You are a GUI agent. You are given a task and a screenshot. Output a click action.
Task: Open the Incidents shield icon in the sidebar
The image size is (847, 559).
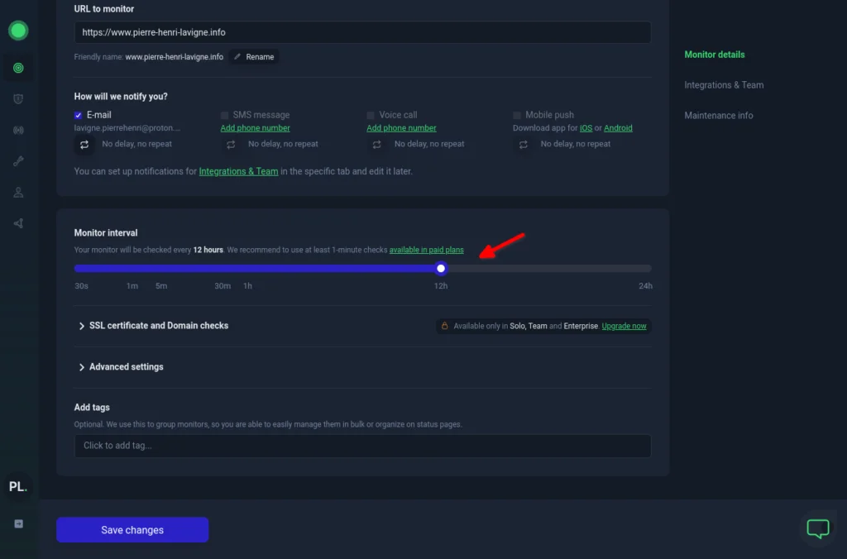tap(18, 99)
